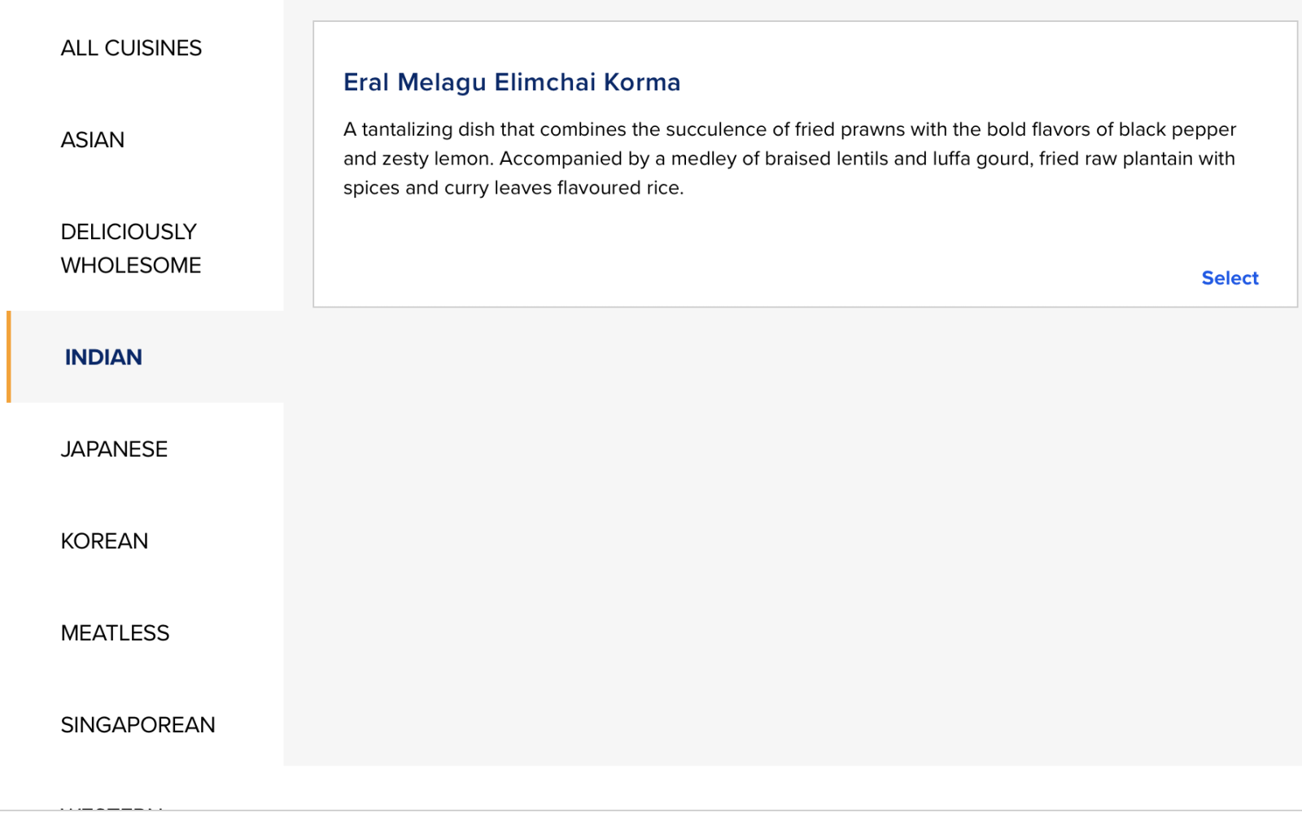Click the orange indicator beside INDIAN

tap(9, 356)
